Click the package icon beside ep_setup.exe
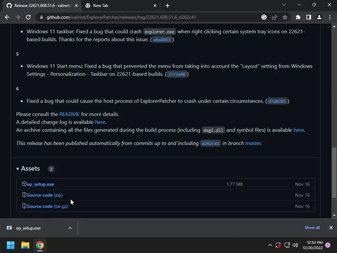337x253 pixels. (x=24, y=184)
